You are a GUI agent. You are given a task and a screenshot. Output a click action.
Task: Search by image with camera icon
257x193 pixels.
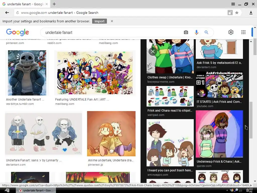(186, 32)
